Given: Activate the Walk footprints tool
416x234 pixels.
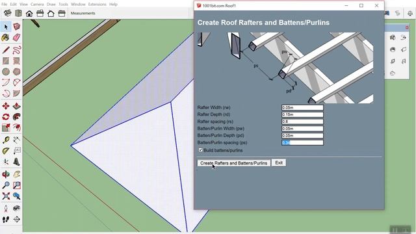Looking at the screenshot, I should tap(6, 220).
